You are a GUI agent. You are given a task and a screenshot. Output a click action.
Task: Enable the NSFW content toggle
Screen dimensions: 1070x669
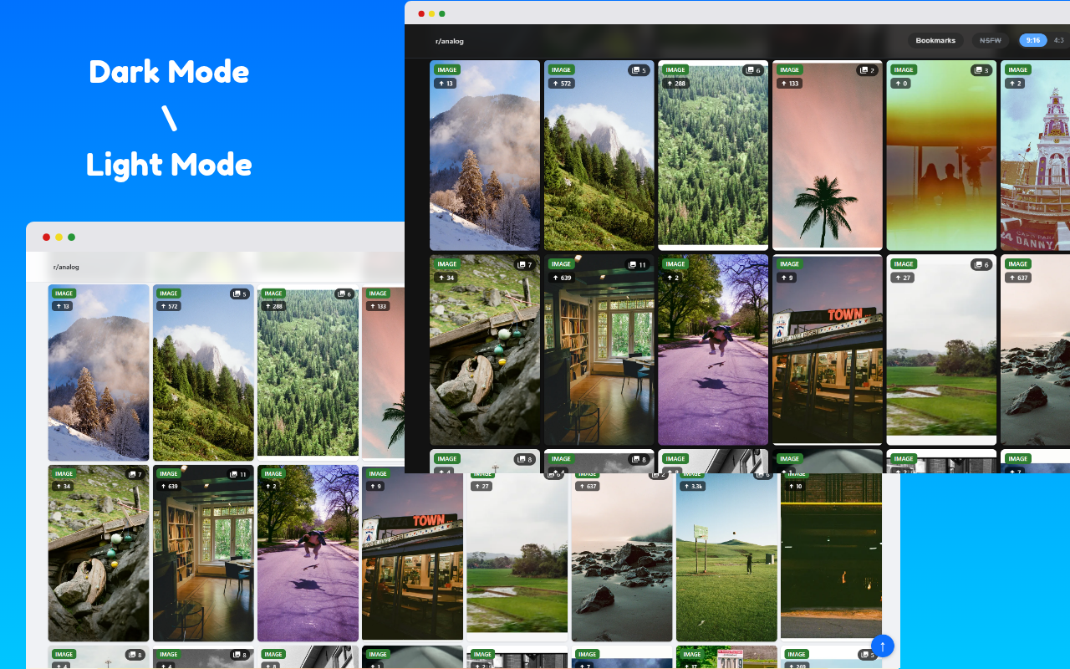pyautogui.click(x=990, y=39)
